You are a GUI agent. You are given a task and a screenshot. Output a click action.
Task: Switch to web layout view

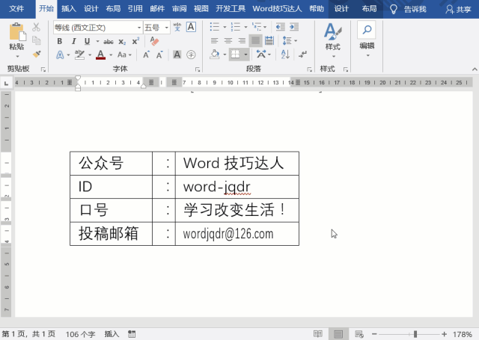(359, 334)
